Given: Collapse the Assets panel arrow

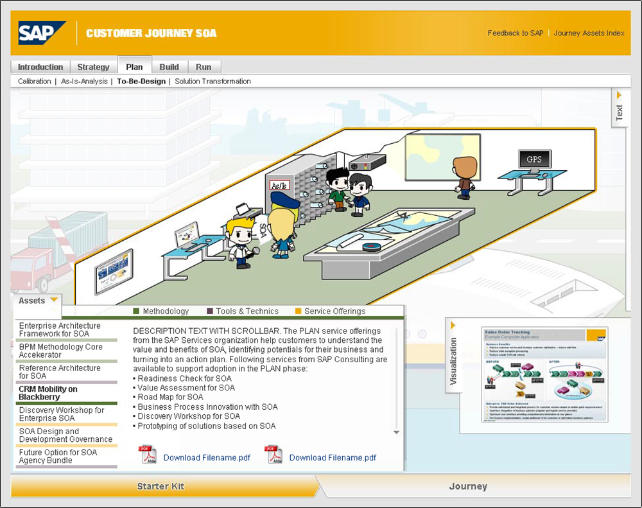Looking at the screenshot, I should (x=54, y=300).
